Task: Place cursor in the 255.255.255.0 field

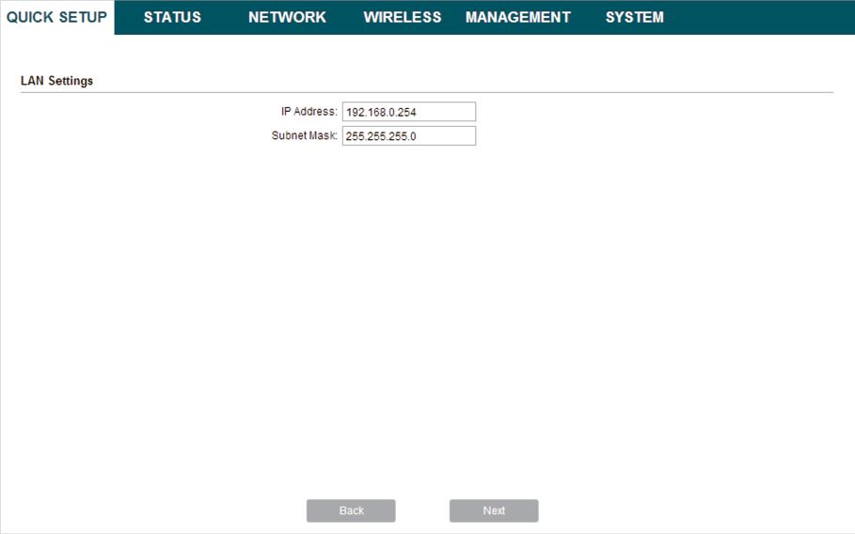Action: tap(408, 136)
